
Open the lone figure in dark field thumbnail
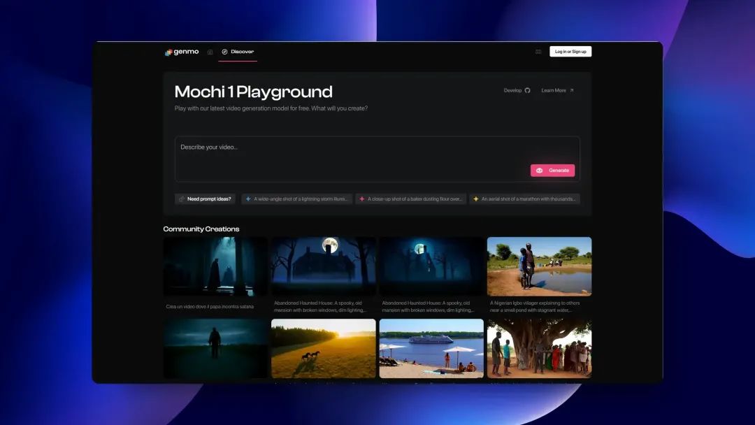coord(215,349)
